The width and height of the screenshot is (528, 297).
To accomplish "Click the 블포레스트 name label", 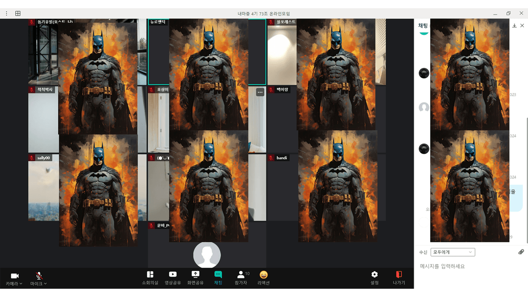I will pos(286,22).
